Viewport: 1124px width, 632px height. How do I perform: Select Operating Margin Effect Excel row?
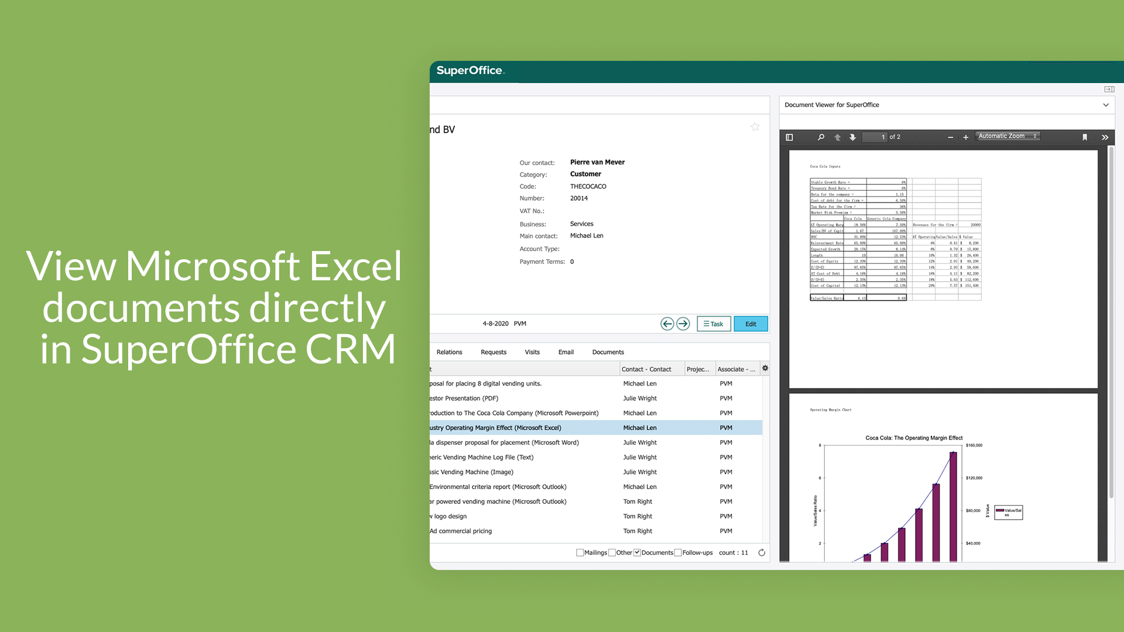point(596,428)
